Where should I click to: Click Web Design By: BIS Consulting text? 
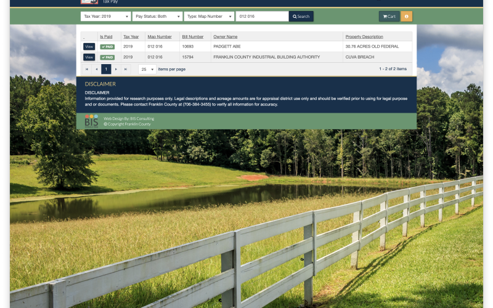pyautogui.click(x=129, y=119)
